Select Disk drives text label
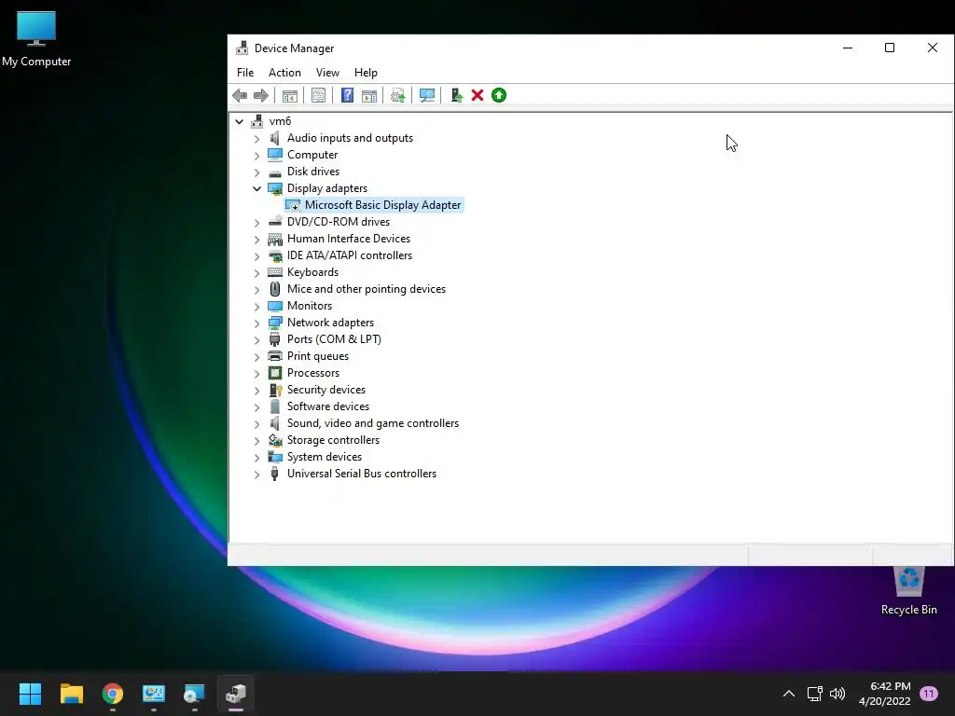The width and height of the screenshot is (955, 716). tap(313, 172)
